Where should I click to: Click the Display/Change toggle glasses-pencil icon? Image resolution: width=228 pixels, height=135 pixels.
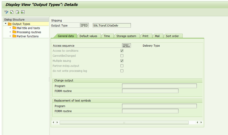coord(6,12)
